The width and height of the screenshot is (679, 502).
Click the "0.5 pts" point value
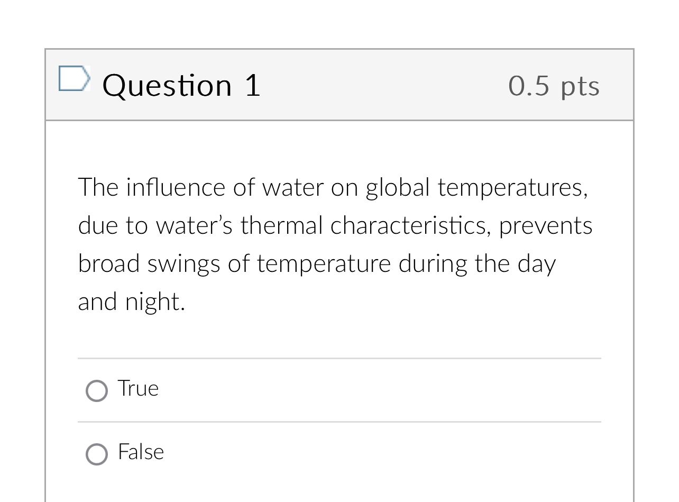tap(554, 86)
